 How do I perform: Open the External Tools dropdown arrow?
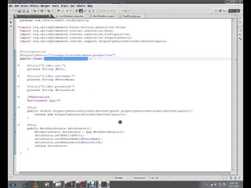(52, 11)
